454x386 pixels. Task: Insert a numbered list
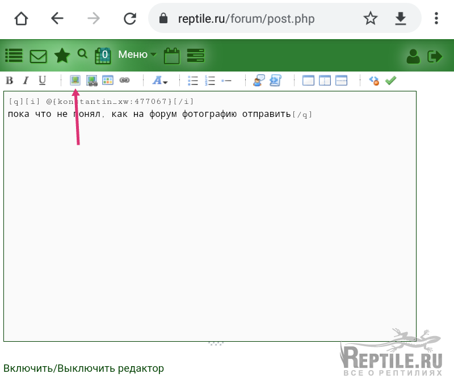(x=210, y=81)
